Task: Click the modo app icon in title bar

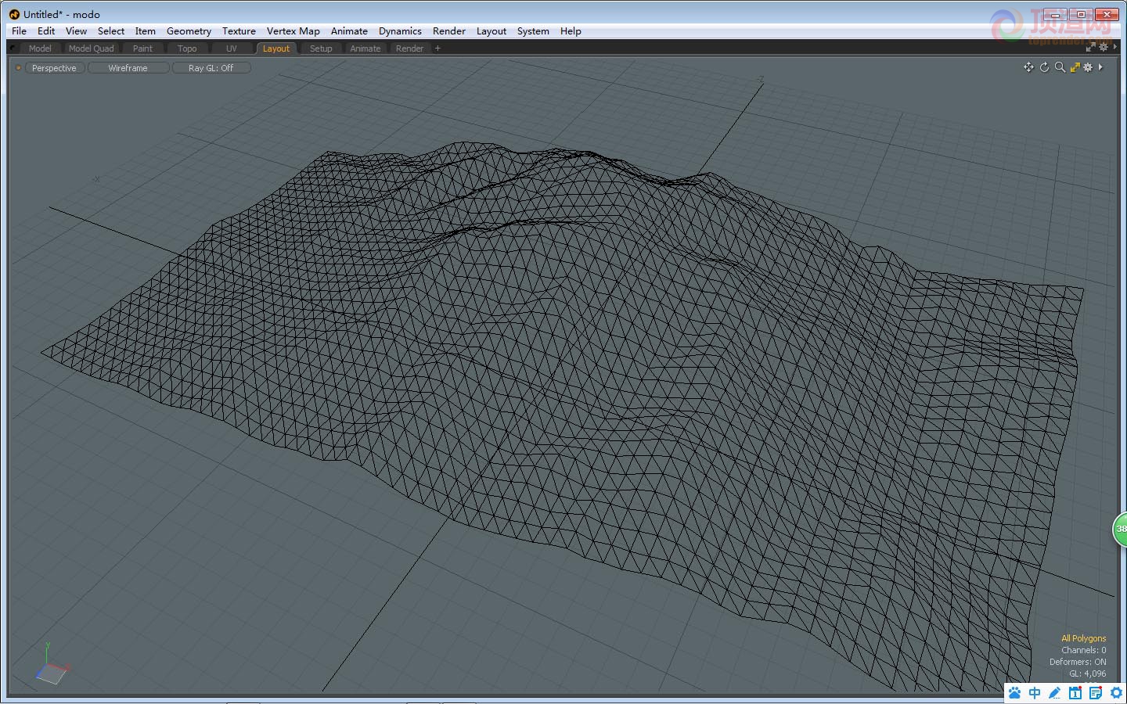Action: (x=14, y=14)
